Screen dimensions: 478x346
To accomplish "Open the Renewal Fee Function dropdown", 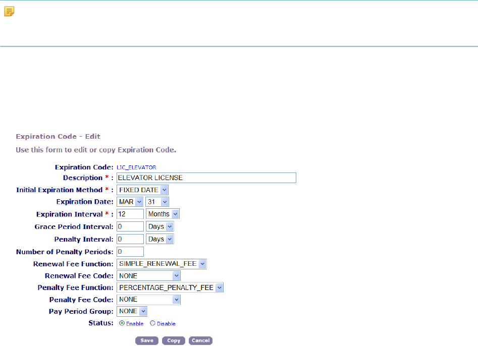I will click(162, 264).
